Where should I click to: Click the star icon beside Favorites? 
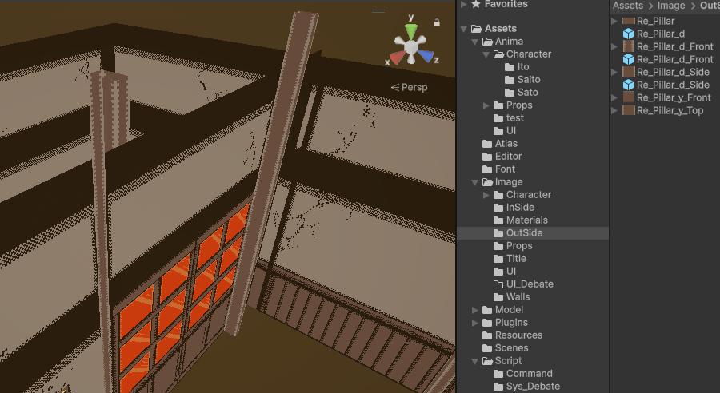(475, 5)
